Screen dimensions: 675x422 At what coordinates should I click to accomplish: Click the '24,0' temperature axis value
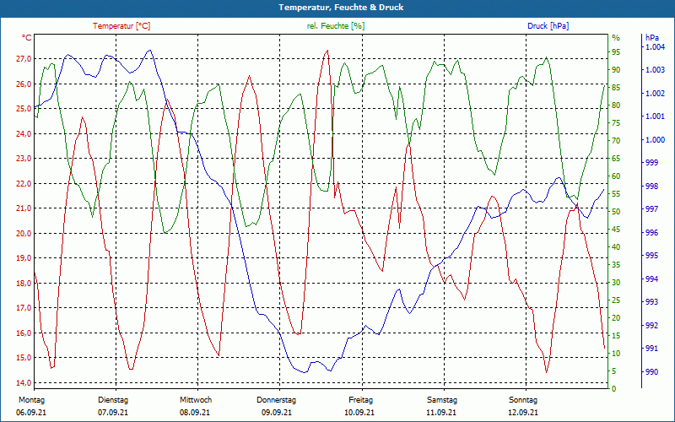(x=24, y=134)
